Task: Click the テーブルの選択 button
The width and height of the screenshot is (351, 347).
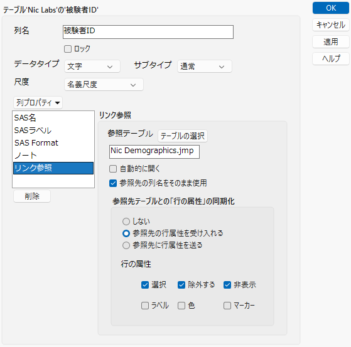Action: [183, 136]
